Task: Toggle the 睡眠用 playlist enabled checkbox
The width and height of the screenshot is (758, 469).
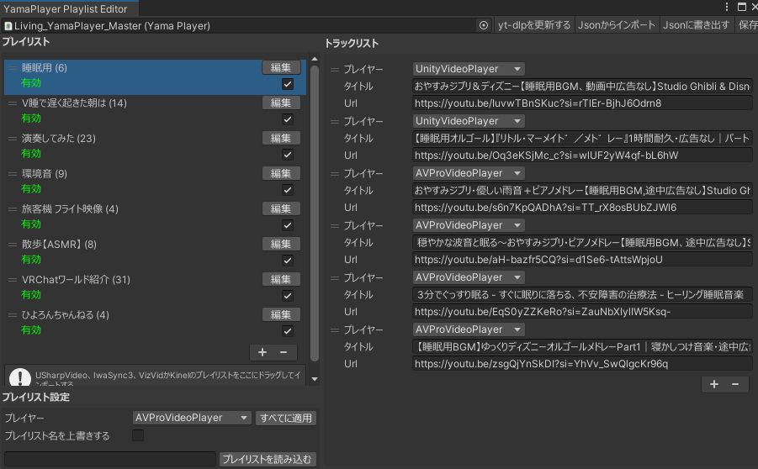Action: pos(288,84)
